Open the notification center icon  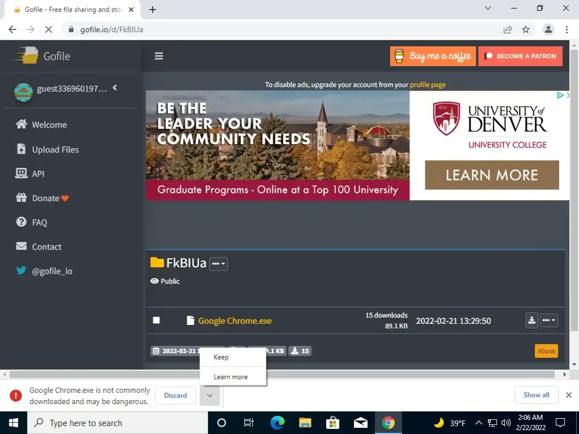(560, 423)
